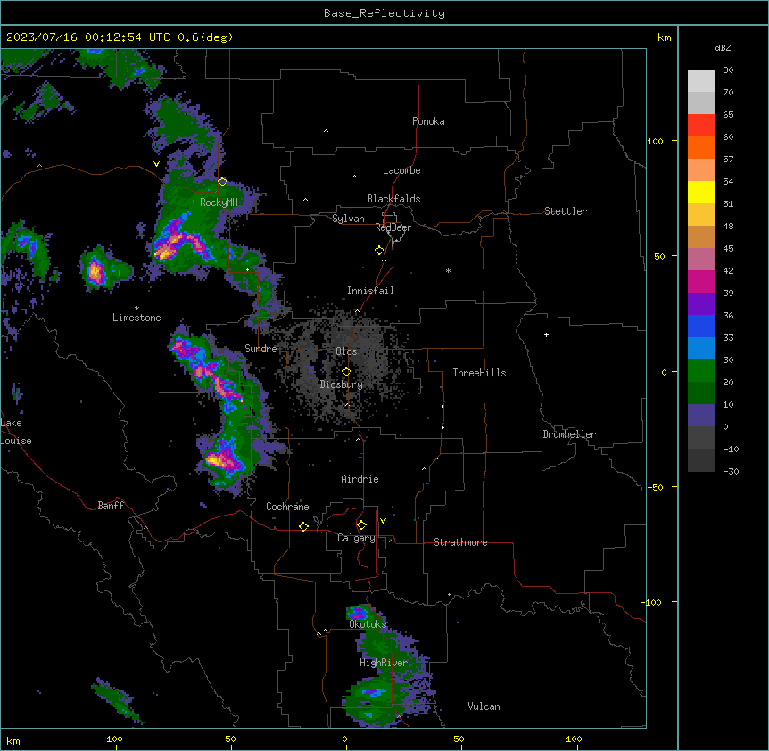Pick the mauve 45–42 dBZ legend swatch
This screenshot has width=769, height=751.
[701, 260]
